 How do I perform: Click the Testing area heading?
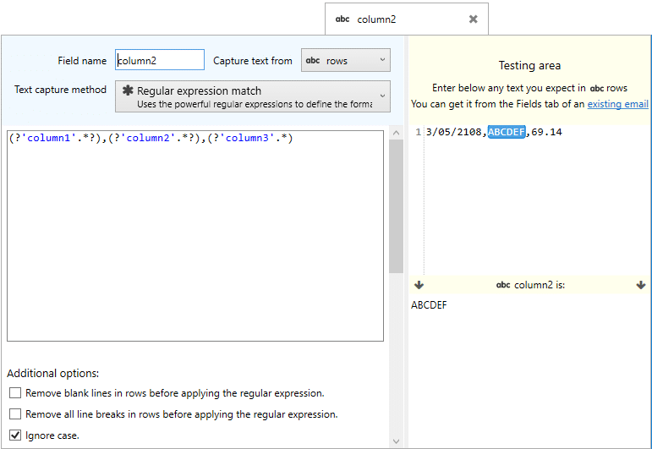pos(529,65)
